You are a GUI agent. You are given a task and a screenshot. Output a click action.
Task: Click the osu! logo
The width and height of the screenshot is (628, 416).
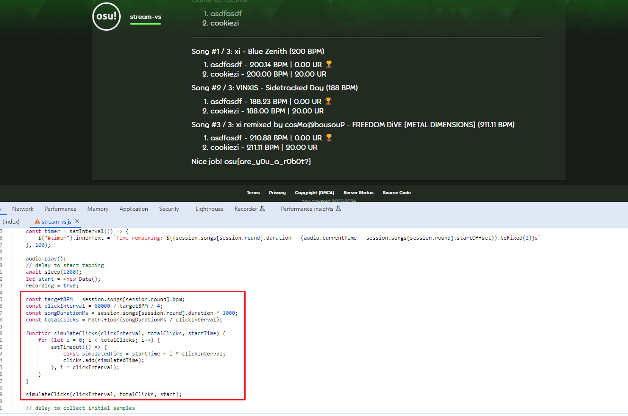point(106,17)
